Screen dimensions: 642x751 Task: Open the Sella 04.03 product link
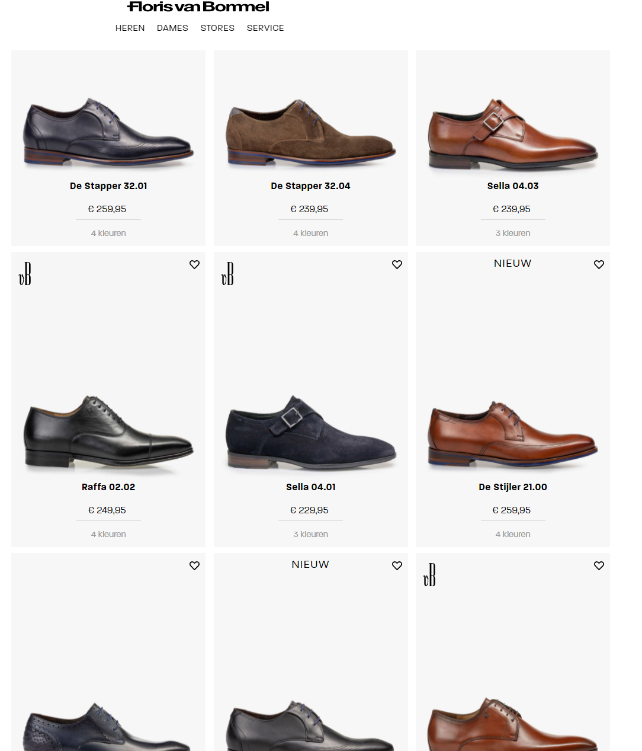[513, 186]
